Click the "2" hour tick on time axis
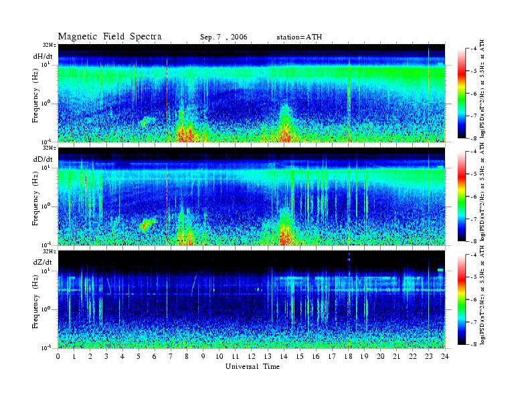 90,357
